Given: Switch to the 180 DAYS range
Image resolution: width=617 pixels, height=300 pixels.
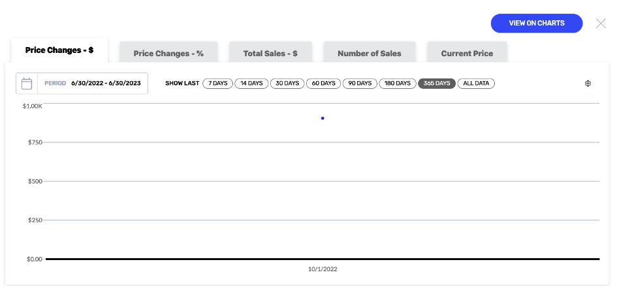Looking at the screenshot, I should (398, 84).
